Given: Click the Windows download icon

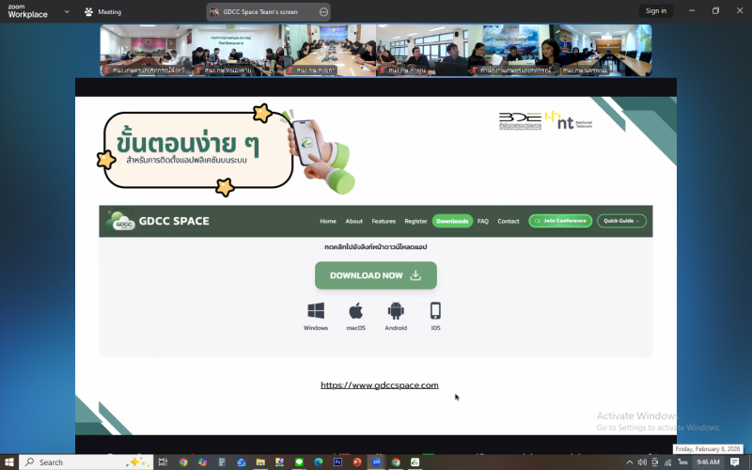Looking at the screenshot, I should click(x=316, y=311).
